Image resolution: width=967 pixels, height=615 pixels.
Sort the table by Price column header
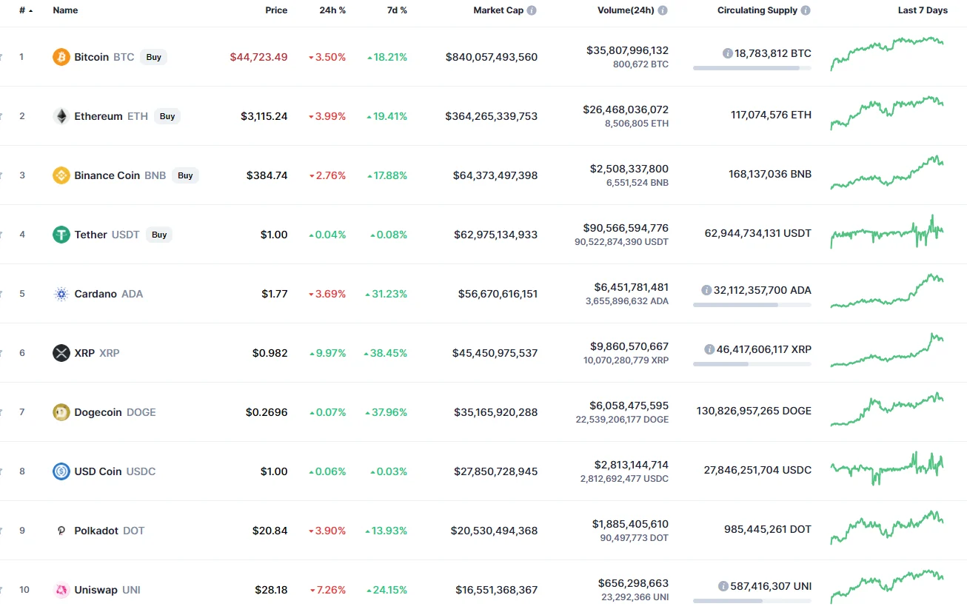pos(276,10)
